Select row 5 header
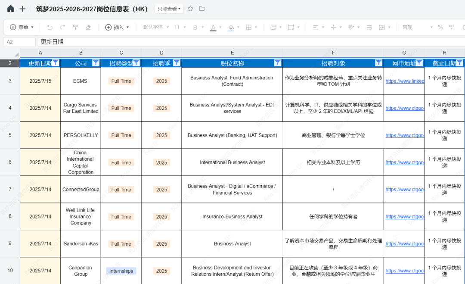This screenshot has height=284, width=465. (10, 135)
